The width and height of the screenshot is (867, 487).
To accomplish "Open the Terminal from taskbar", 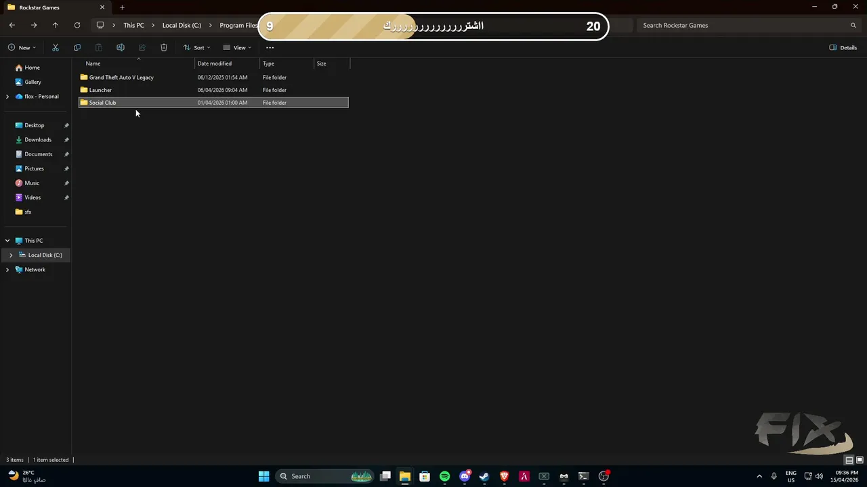I will [x=583, y=476].
